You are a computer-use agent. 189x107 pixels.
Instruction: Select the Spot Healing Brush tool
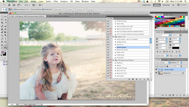pos(2,26)
